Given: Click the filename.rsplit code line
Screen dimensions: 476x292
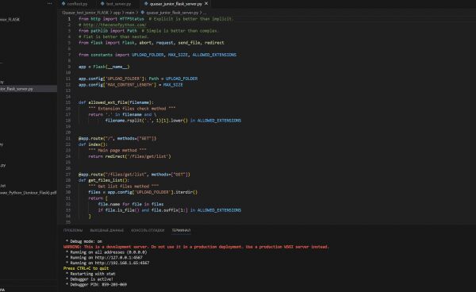Looking at the screenshot, I should (x=173, y=121).
